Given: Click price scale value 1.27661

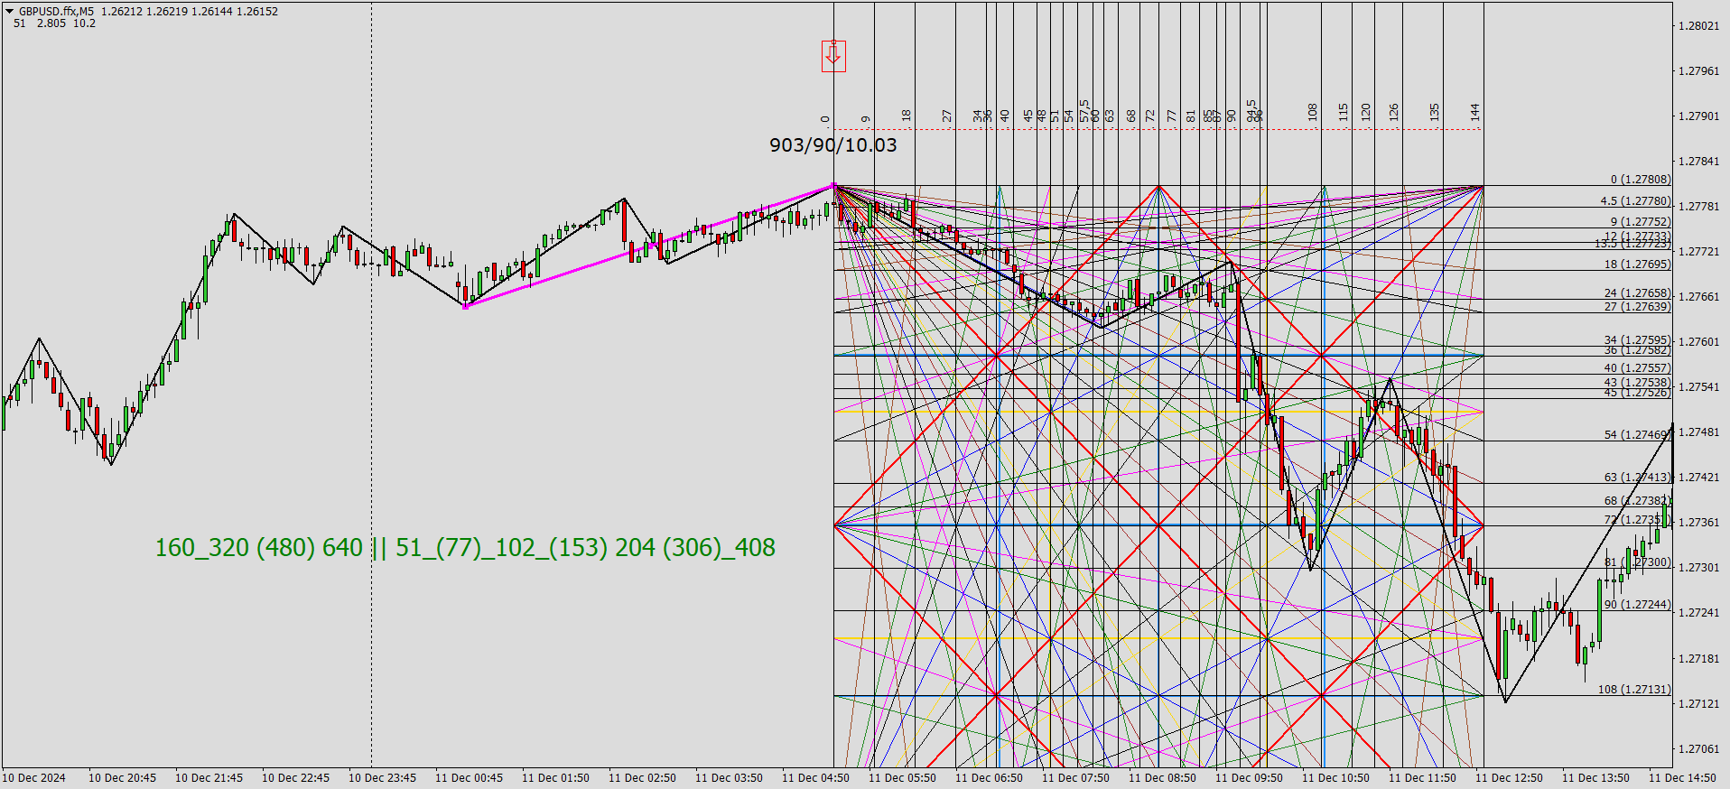Looking at the screenshot, I should (1699, 297).
